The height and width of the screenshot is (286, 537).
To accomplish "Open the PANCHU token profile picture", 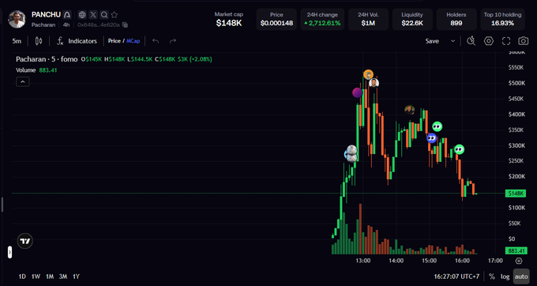I will point(17,19).
